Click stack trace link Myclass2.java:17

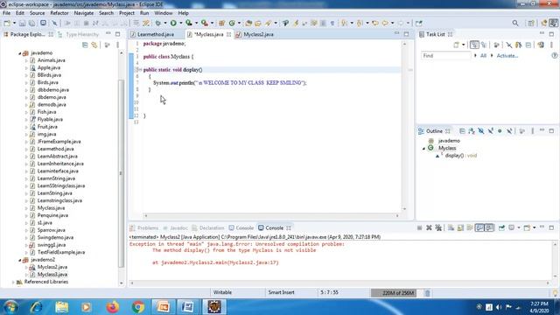point(253,262)
